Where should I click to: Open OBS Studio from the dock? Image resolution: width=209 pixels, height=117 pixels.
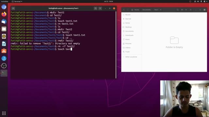tap(4, 66)
